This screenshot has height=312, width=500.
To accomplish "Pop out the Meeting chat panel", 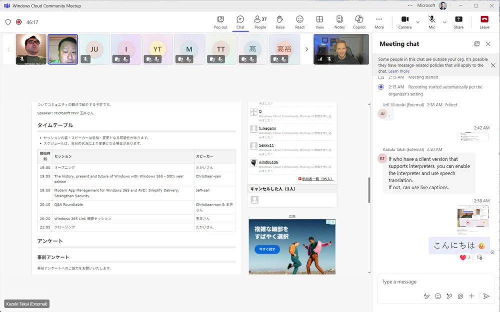I will [476, 43].
